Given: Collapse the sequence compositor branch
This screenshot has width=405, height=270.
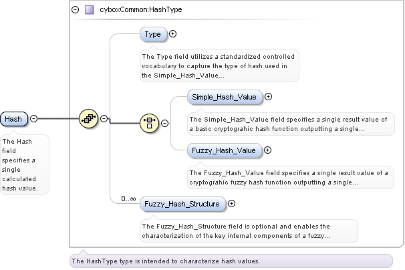Looking at the screenshot, I should [104, 119].
